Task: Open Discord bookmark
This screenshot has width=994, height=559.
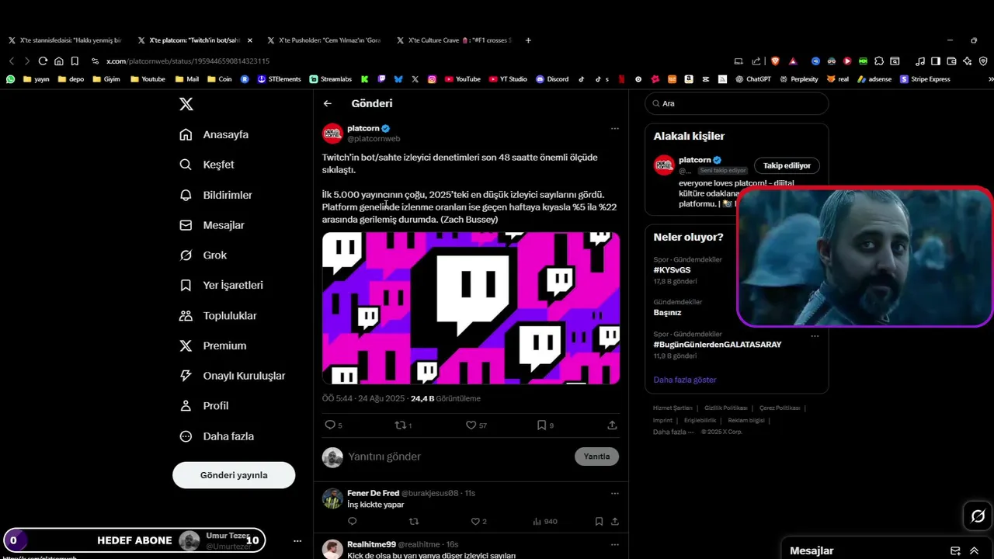Action: [552, 78]
